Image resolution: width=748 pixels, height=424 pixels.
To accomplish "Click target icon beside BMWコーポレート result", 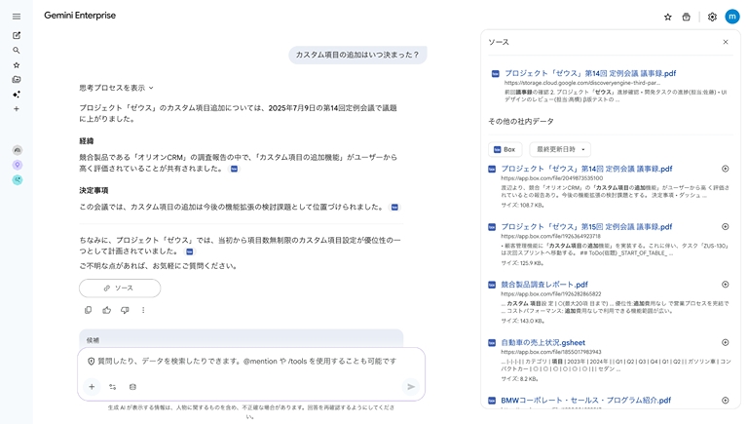I will click(725, 401).
